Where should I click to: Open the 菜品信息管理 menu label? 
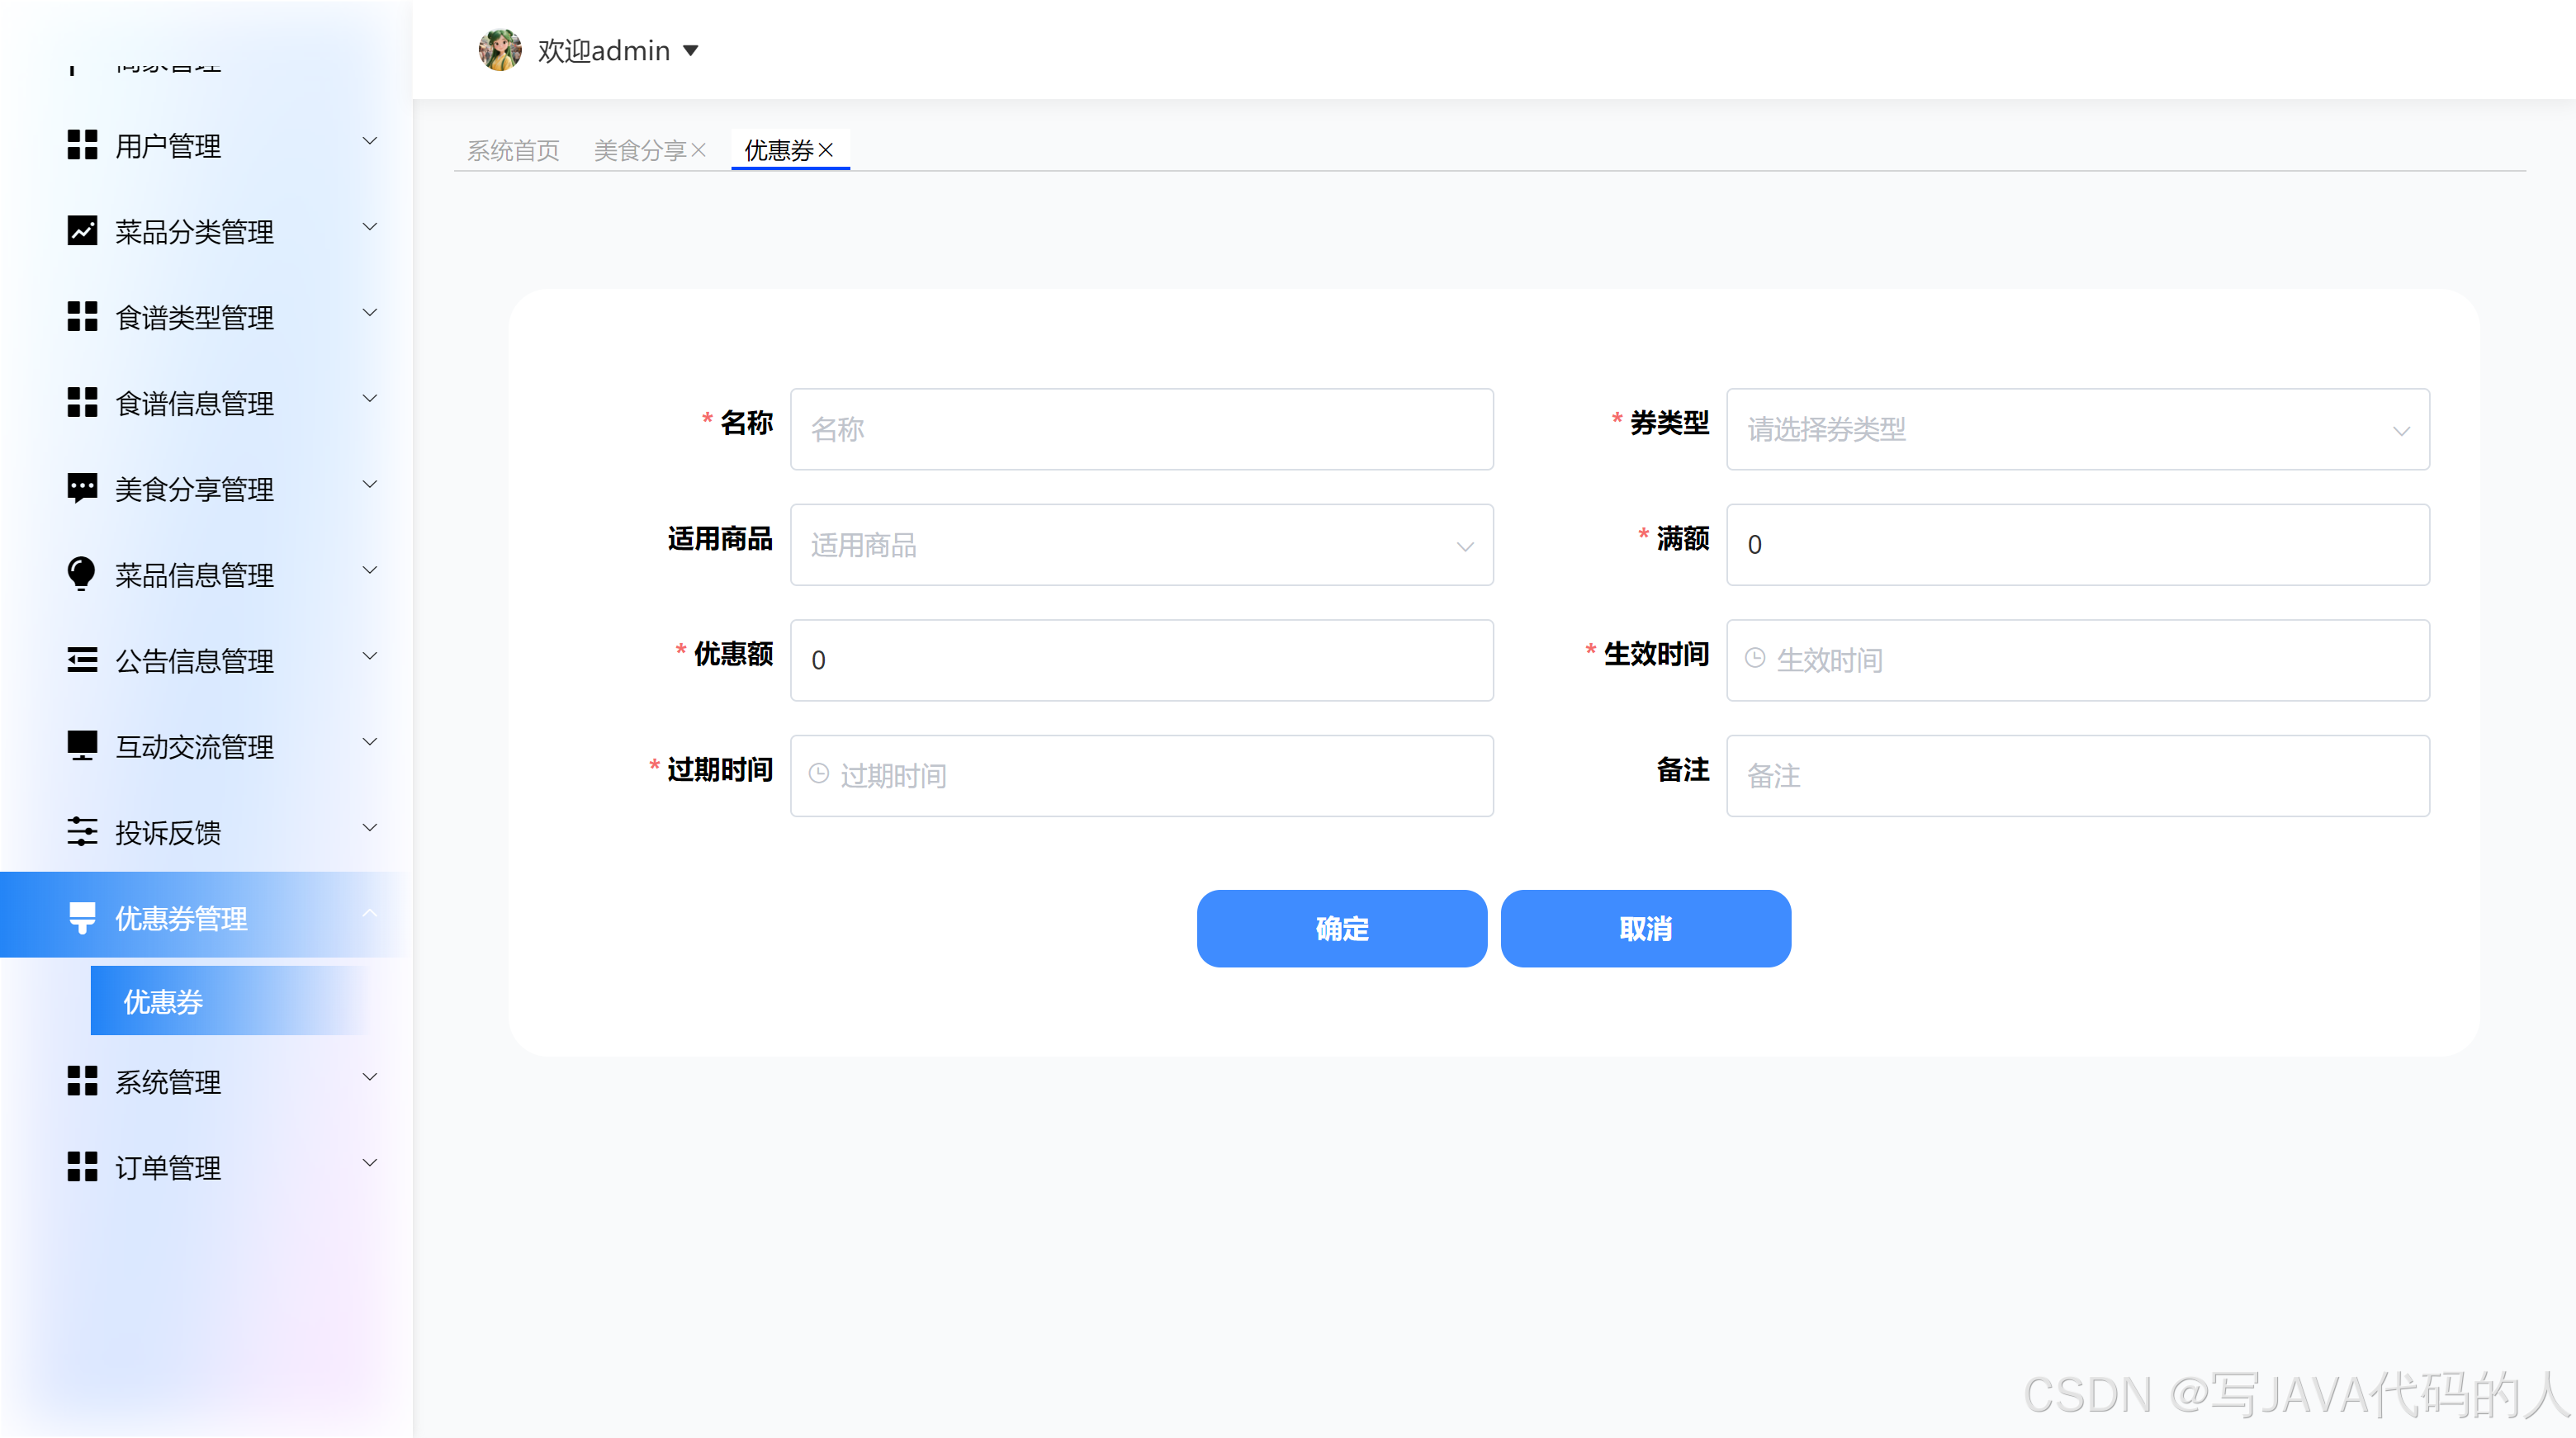[194, 575]
